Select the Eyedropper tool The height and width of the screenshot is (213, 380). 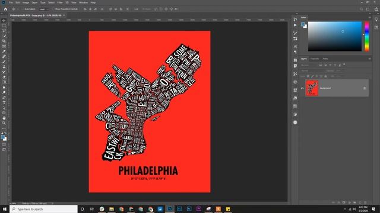click(x=4, y=51)
